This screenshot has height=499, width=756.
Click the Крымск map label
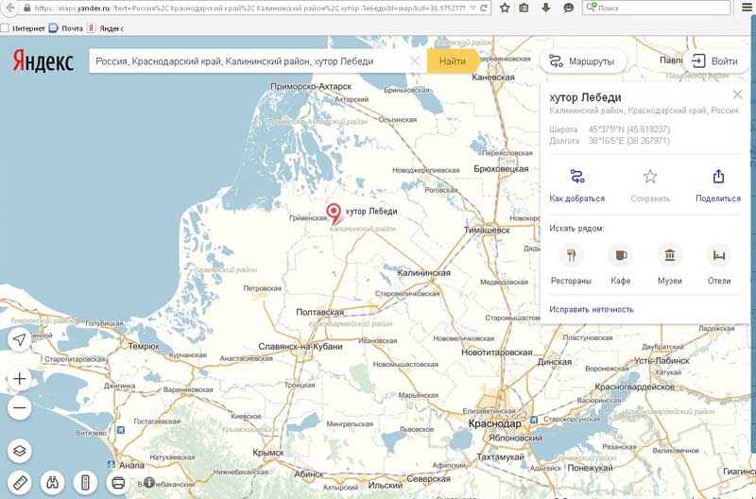pos(268,454)
